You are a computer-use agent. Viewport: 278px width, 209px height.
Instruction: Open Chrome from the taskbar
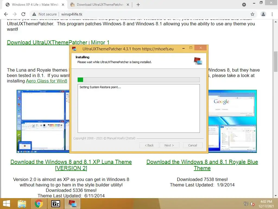click(39, 204)
